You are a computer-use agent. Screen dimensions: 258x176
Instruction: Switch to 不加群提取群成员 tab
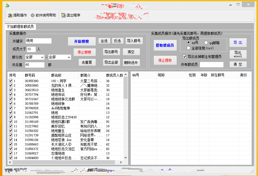pyautogui.click(x=20, y=27)
